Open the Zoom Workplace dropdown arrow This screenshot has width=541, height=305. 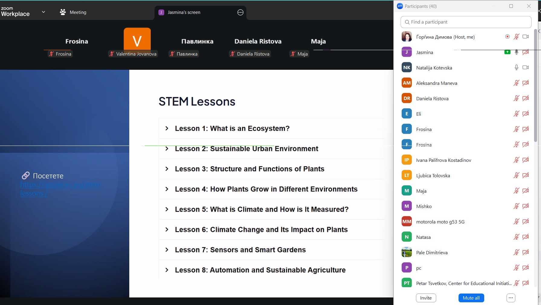click(43, 12)
